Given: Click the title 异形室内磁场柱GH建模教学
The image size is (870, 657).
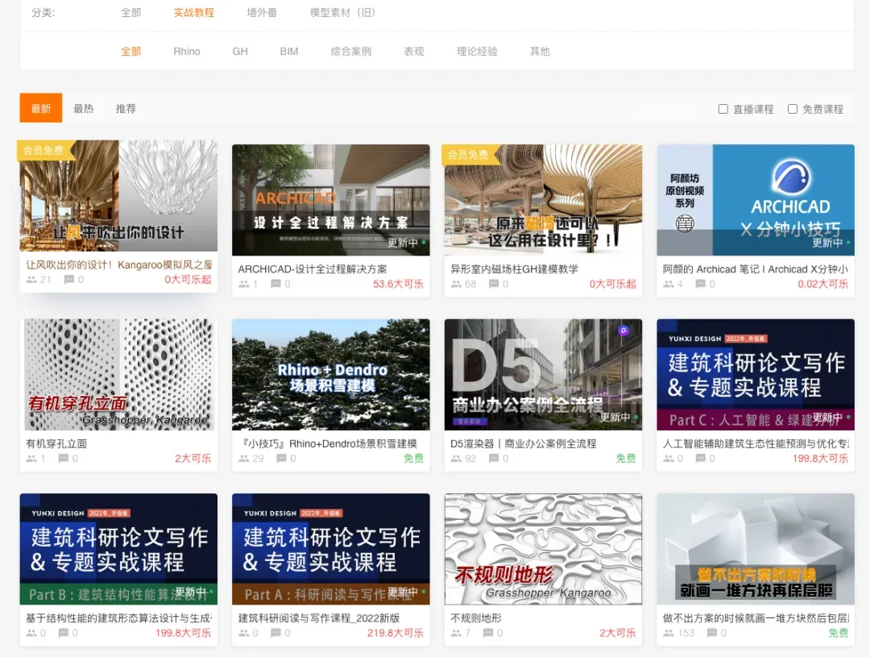Looking at the screenshot, I should pos(514,268).
